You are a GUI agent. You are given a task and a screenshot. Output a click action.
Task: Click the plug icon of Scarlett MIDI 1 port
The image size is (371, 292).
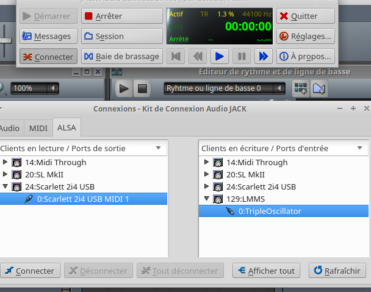29,199
